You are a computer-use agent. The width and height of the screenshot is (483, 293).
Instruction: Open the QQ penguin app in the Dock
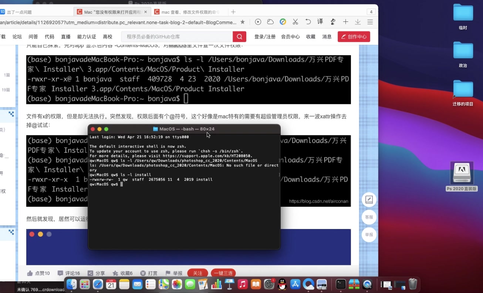(x=282, y=284)
